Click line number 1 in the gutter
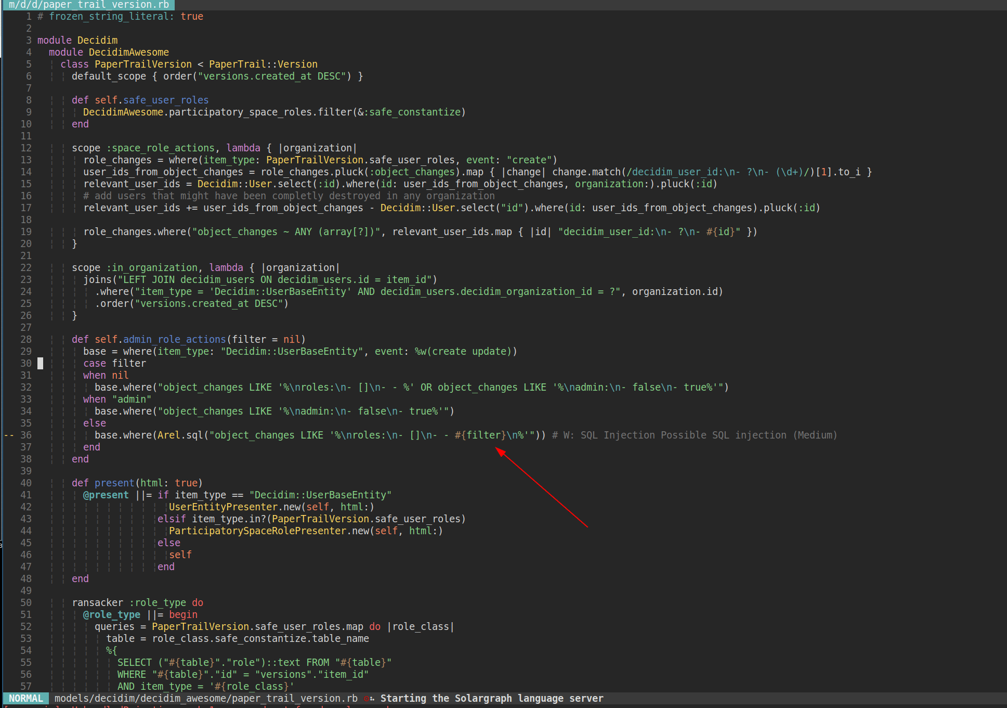The height and width of the screenshot is (708, 1007). tap(29, 16)
